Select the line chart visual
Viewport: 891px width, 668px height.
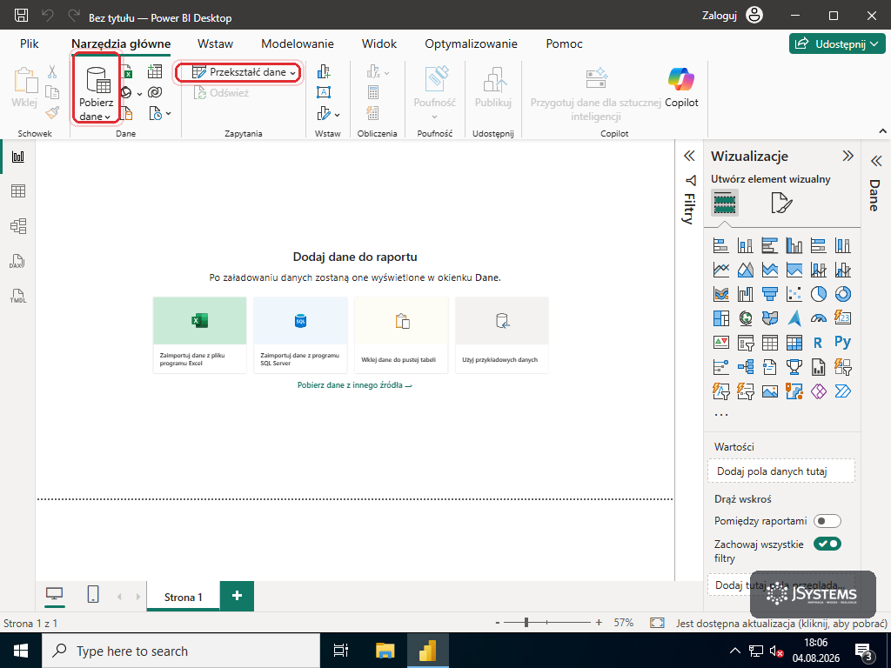click(721, 270)
